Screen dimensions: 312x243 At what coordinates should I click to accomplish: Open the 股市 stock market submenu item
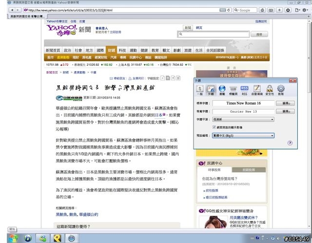tap(51, 57)
